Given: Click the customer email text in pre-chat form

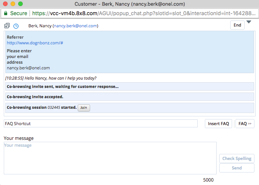Looking at the screenshot, I should [x=28, y=68].
